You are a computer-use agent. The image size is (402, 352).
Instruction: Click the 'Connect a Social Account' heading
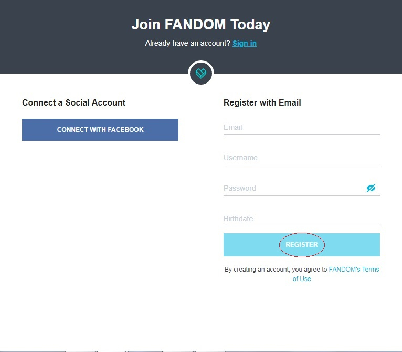(74, 102)
